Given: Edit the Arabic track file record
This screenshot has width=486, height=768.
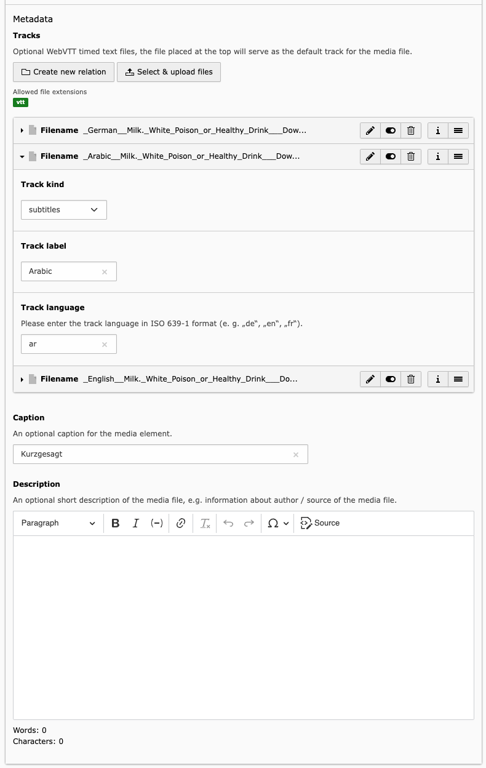Looking at the screenshot, I should (x=370, y=156).
